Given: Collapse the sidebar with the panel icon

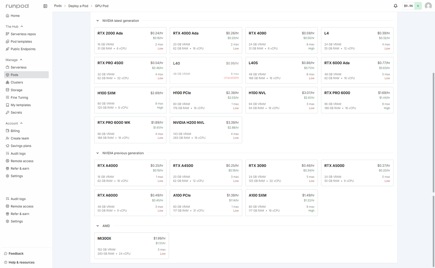Looking at the screenshot, I should (x=45, y=6).
